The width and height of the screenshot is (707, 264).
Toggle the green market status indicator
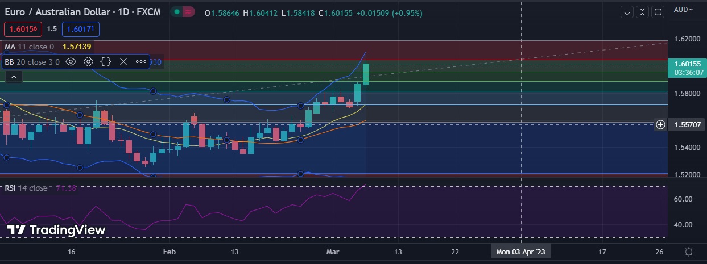178,11
